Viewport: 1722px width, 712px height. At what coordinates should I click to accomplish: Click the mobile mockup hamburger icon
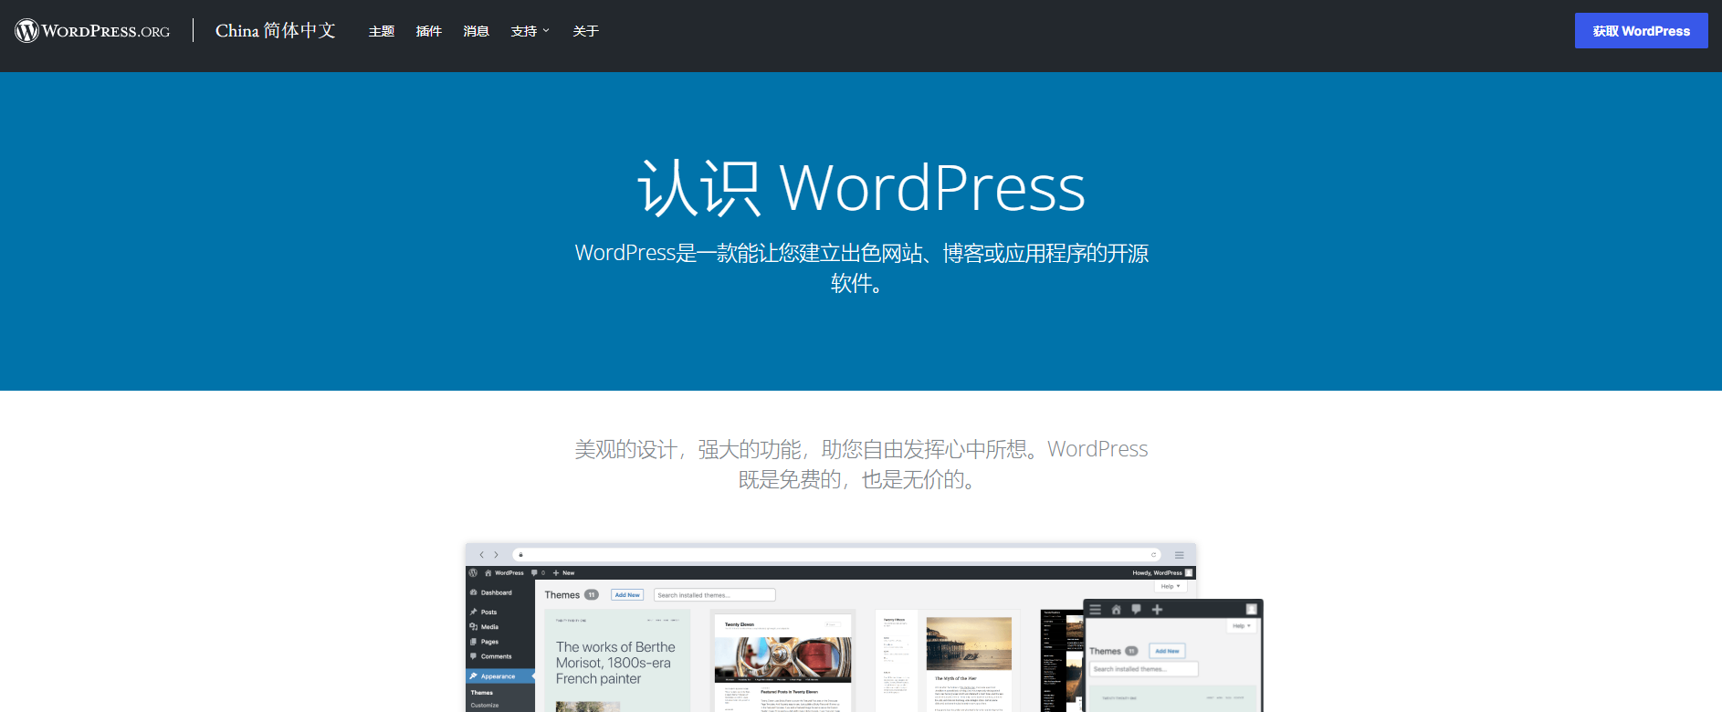pos(1096,610)
